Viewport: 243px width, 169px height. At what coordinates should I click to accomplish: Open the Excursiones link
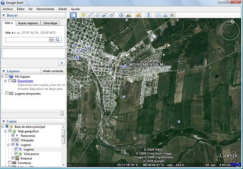26,81
